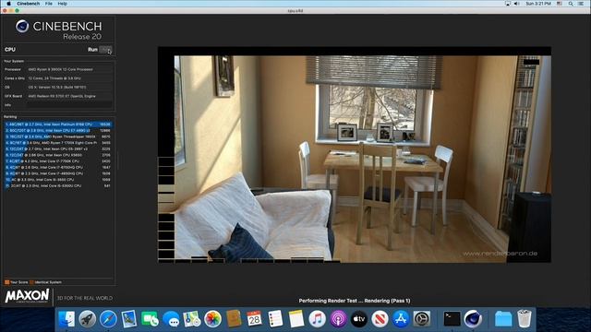Image resolution: width=591 pixels, height=332 pixels.
Task: Click the OS X version value
Action: pos(57,88)
